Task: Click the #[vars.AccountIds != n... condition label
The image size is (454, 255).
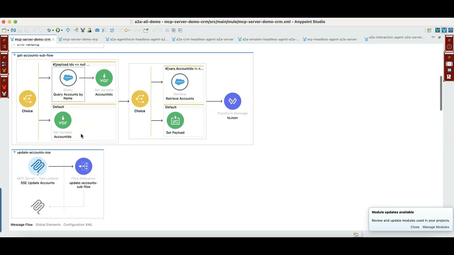Action: tap(184, 69)
